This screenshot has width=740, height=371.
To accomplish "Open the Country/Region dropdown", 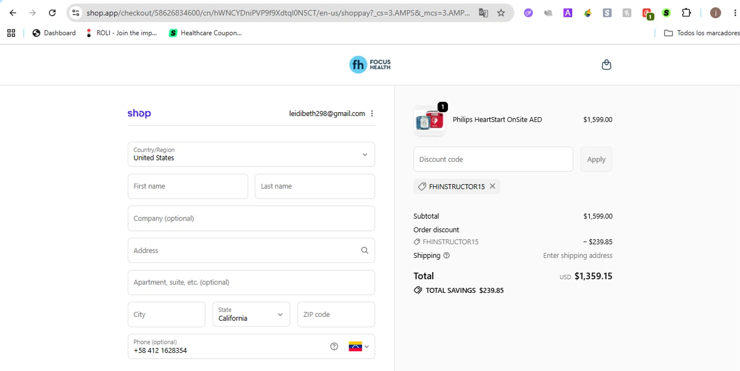I will click(x=251, y=155).
